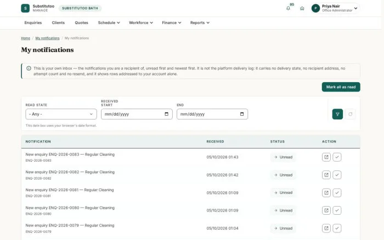This screenshot has height=240, width=384.
Task: Click the Received column header
Action: tap(215, 142)
